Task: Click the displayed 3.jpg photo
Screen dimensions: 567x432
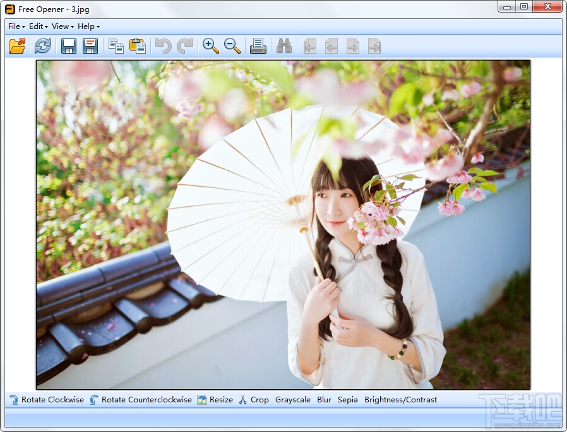Action: point(283,225)
